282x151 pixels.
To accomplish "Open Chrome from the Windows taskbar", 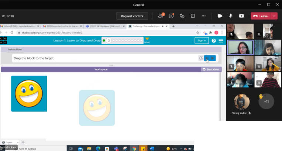I will coord(134,148).
